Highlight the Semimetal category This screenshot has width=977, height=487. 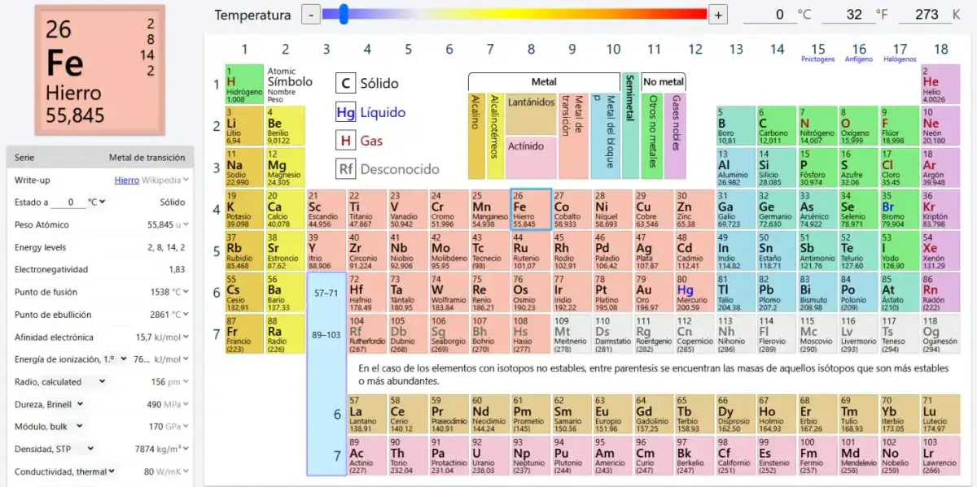point(631,125)
